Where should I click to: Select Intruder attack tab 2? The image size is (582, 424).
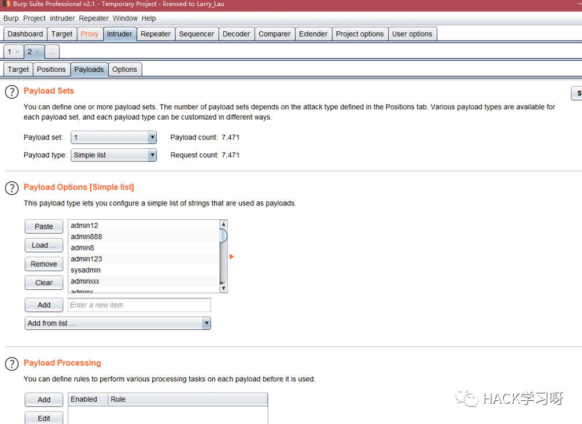pos(30,51)
